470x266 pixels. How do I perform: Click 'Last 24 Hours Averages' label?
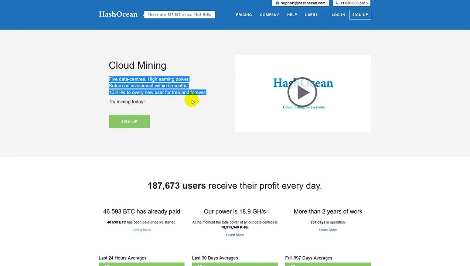pyautogui.click(x=123, y=258)
